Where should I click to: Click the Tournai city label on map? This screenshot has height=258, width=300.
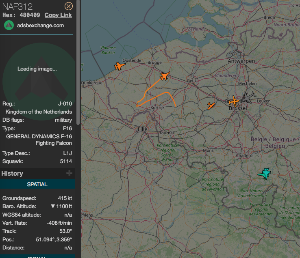167,133
